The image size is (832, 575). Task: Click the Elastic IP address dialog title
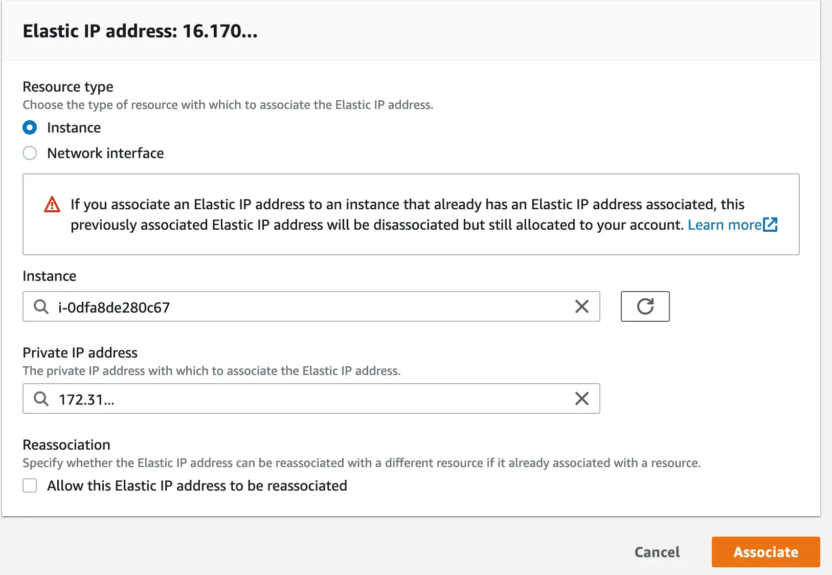coord(139,31)
